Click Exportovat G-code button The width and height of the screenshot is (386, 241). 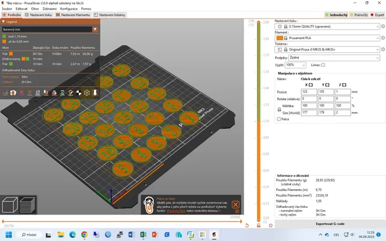coord(330,224)
